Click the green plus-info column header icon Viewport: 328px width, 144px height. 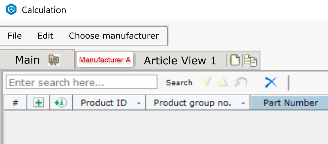(x=61, y=103)
